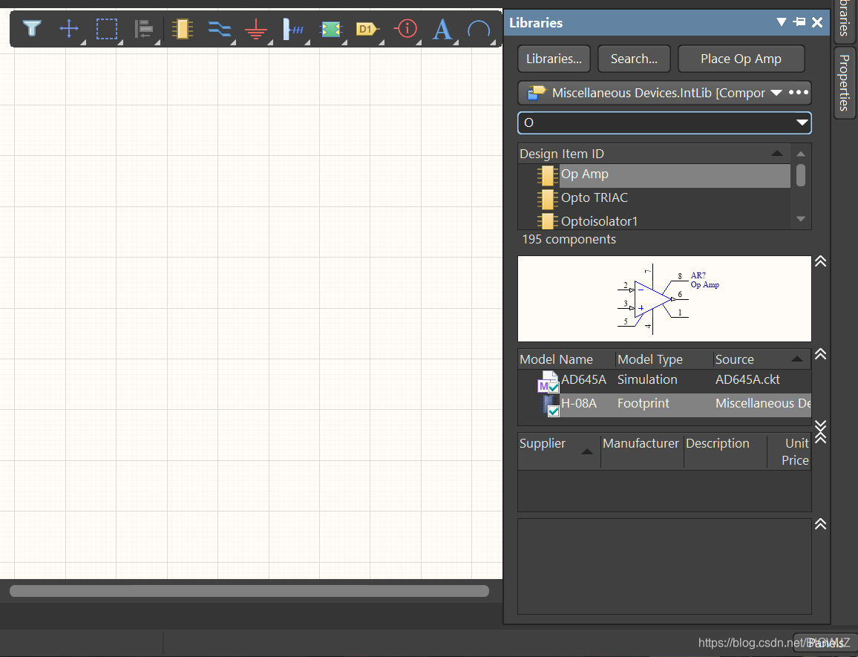
Task: Click the Place Op Amp button
Action: pyautogui.click(x=741, y=59)
